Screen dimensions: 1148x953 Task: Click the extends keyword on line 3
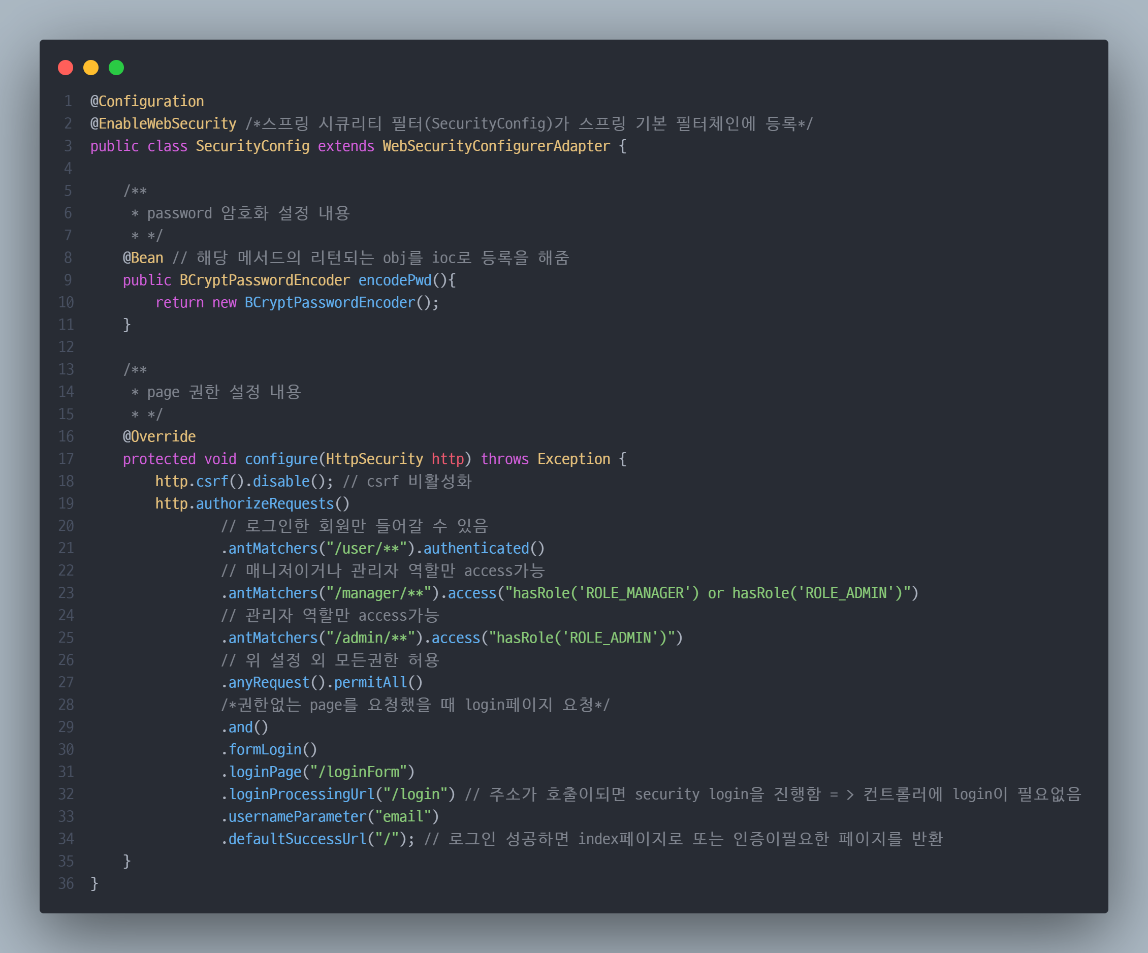point(346,146)
